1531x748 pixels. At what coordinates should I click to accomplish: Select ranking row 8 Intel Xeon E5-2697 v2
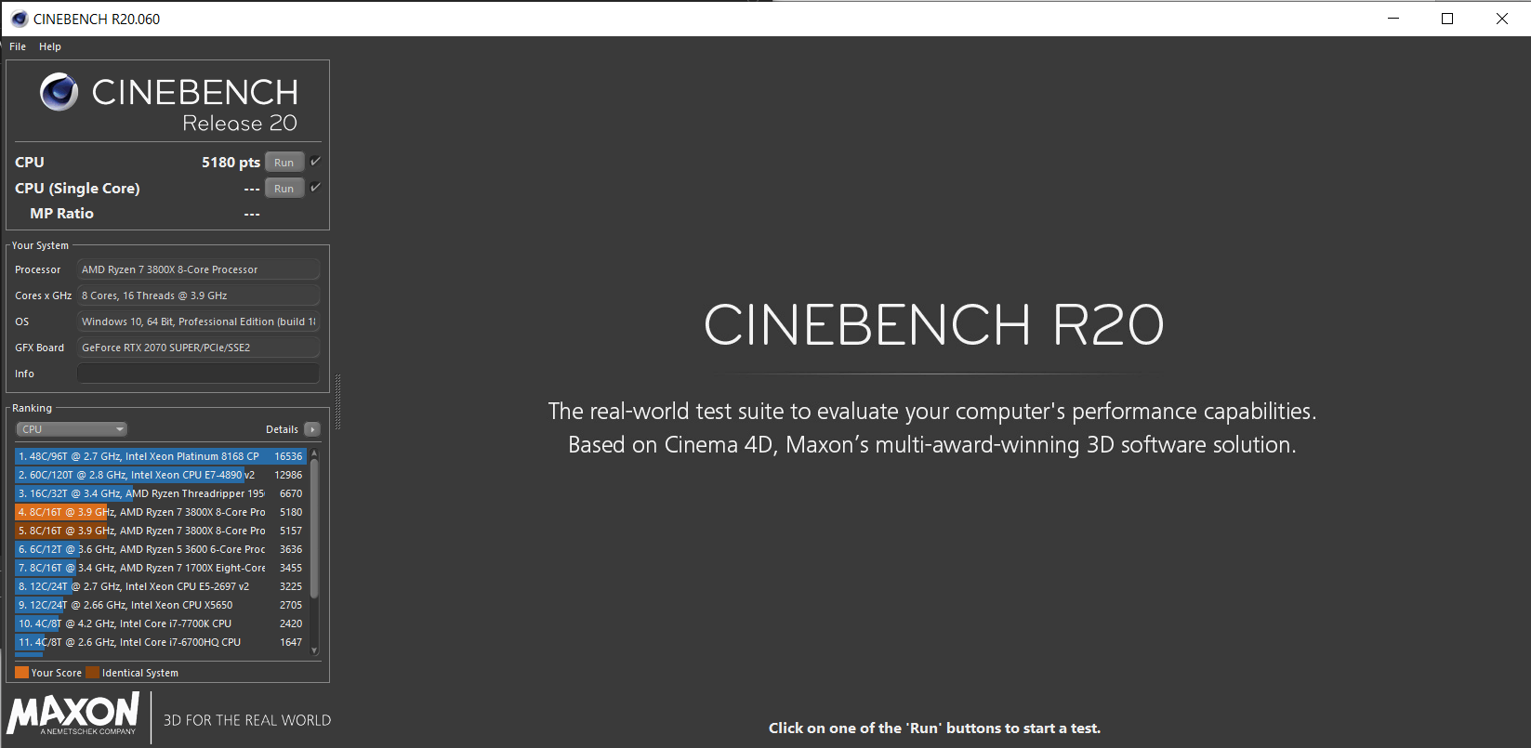click(x=160, y=586)
